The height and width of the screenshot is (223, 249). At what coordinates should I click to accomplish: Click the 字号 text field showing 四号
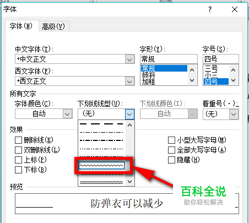[x=221, y=59]
